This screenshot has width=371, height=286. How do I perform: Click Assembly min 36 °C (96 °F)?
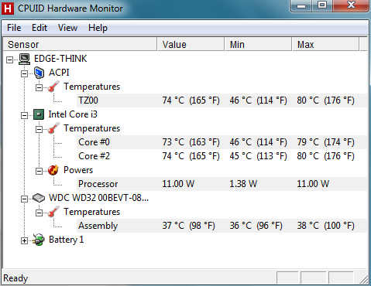[x=256, y=226]
